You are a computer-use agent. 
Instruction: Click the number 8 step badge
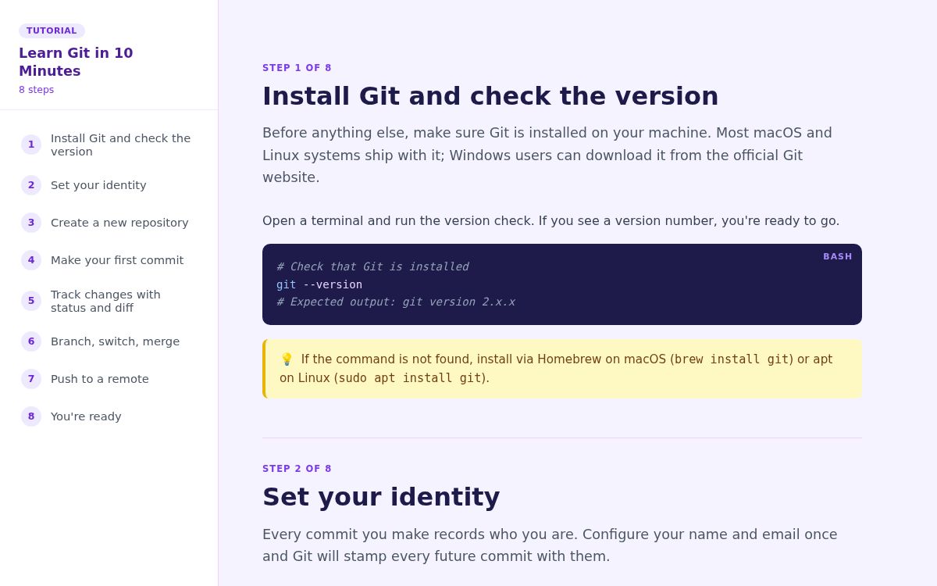pos(31,416)
